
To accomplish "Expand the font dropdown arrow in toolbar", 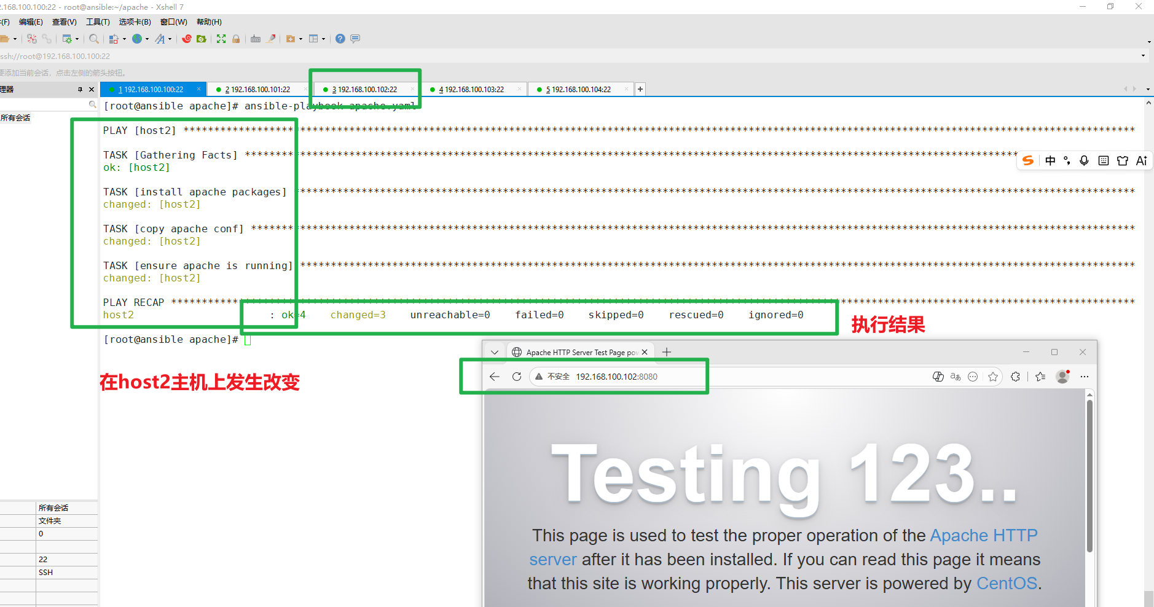I will click(x=170, y=39).
